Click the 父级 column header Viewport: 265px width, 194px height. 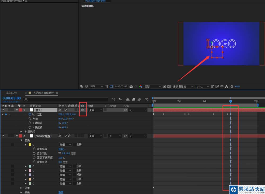pos(127,106)
